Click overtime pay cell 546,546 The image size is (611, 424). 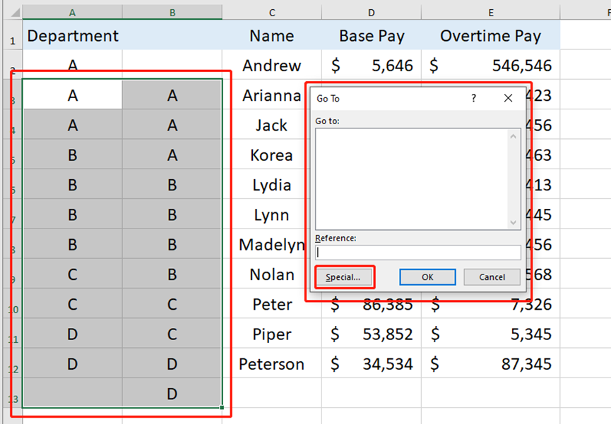click(x=491, y=65)
